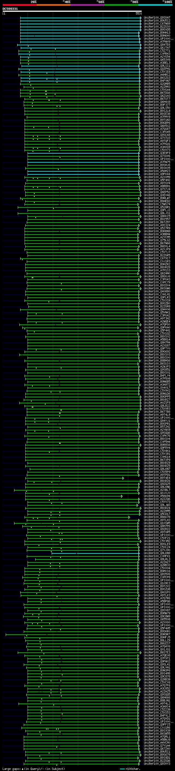
Task: Select hit label UniRef100_Q653V8
Action: pos(157,60)
